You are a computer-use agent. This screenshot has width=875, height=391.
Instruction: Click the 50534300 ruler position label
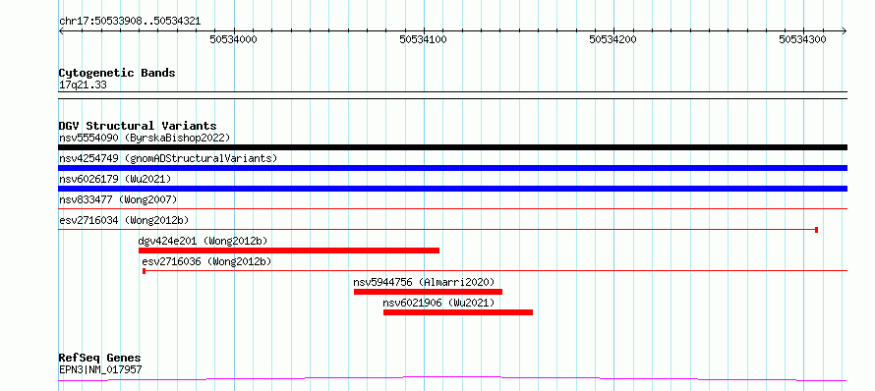click(802, 39)
